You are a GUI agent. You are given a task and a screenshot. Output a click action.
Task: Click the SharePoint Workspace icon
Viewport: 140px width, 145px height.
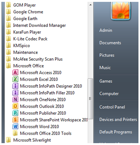click(15, 120)
